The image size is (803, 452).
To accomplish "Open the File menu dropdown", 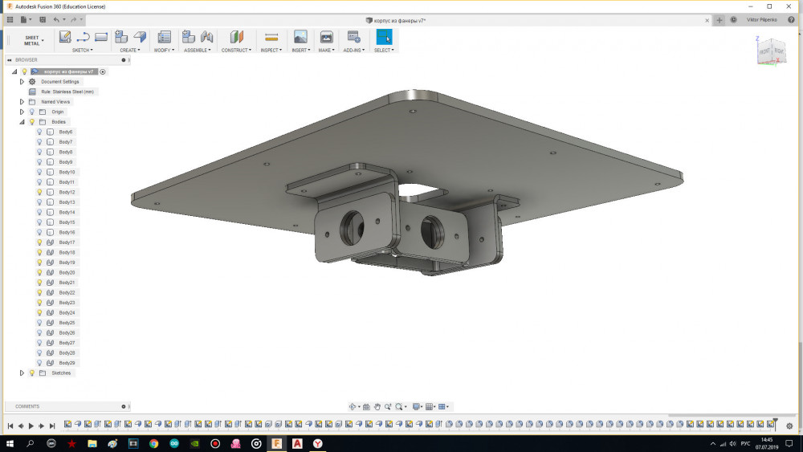I will pyautogui.click(x=26, y=20).
